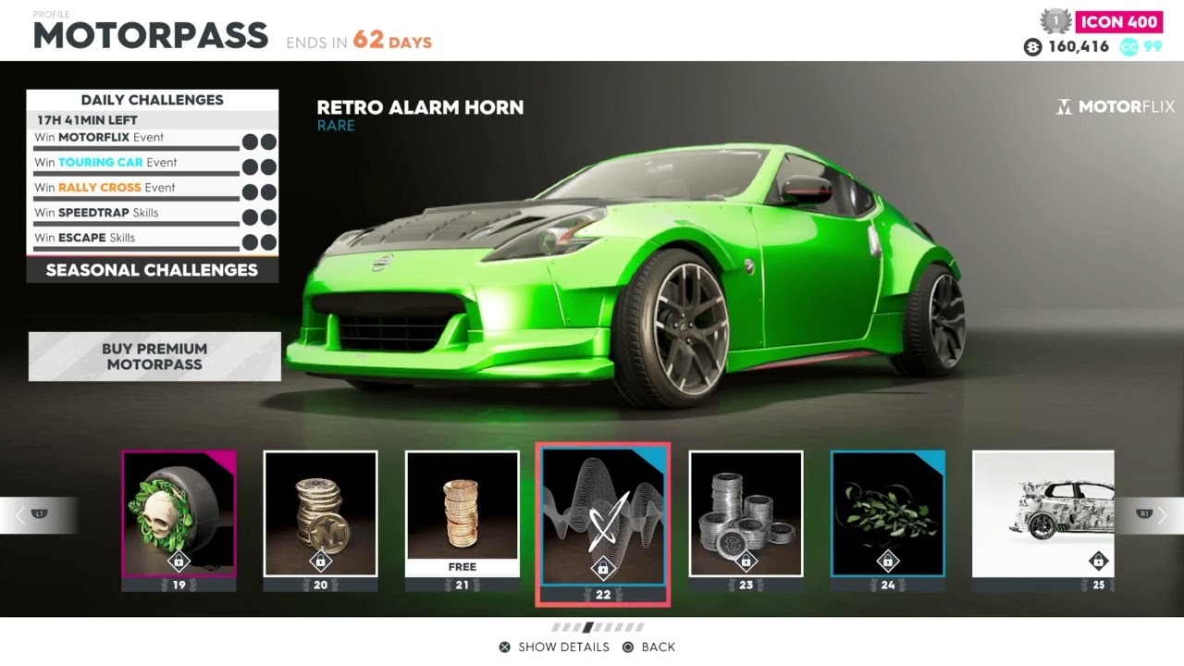1184x666 pixels.
Task: Click the Bucks currency icon
Action: pos(1033,46)
